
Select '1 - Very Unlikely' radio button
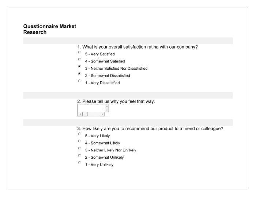(79, 162)
